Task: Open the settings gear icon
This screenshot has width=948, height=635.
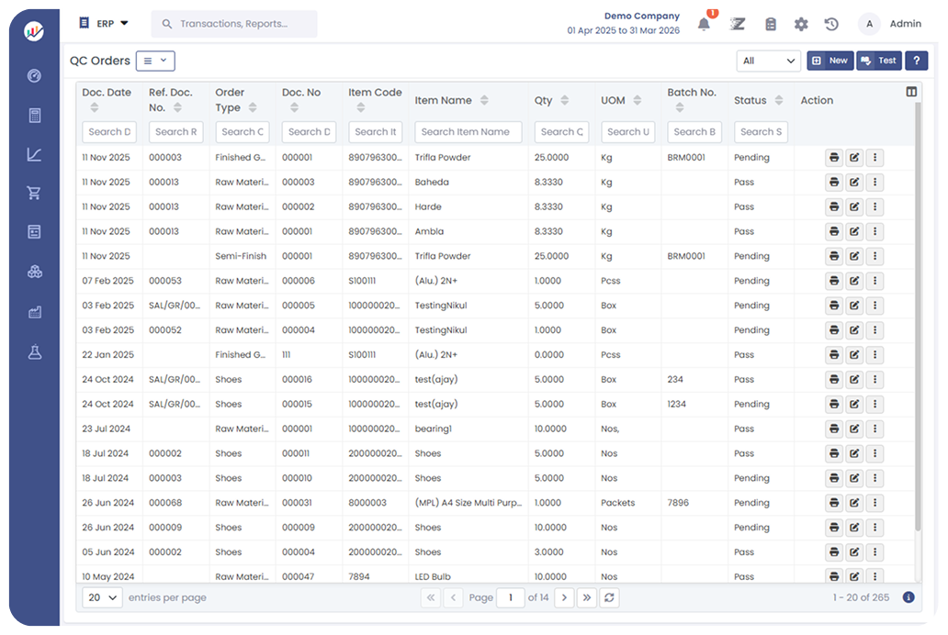Action: 801,25
